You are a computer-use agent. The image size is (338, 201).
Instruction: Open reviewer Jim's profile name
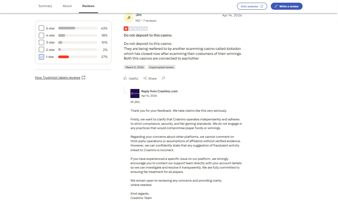tap(139, 15)
